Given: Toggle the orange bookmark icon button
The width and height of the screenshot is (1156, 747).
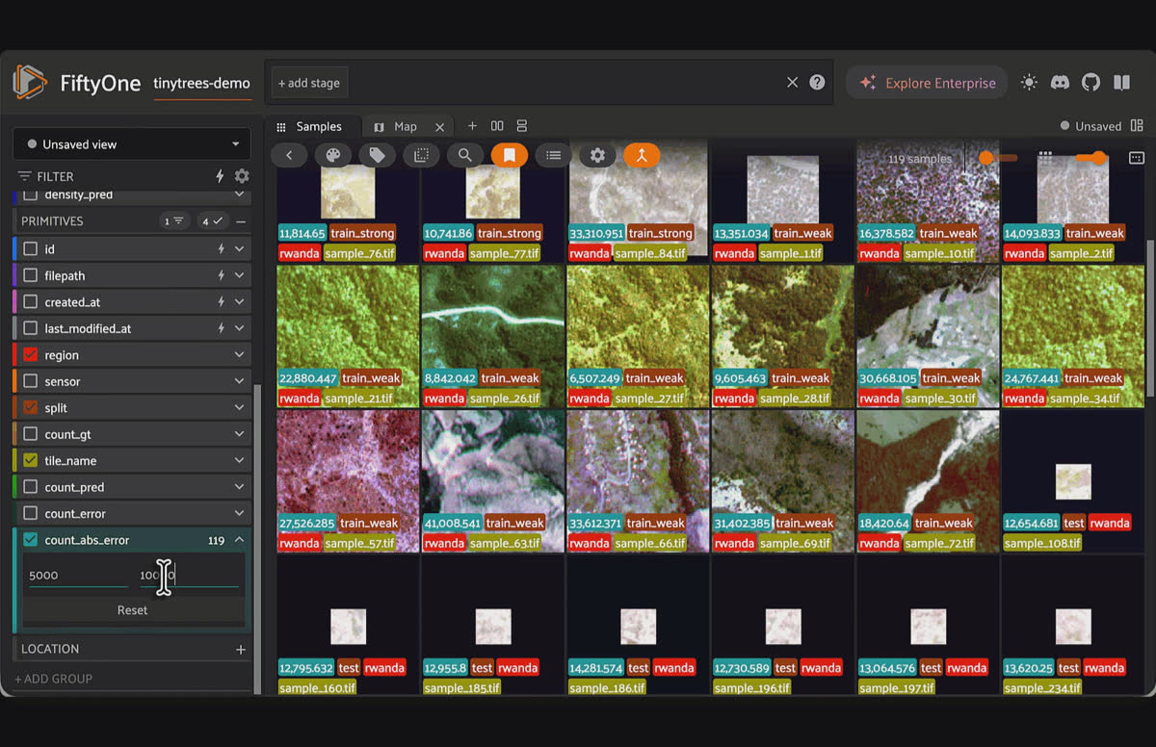Looking at the screenshot, I should coord(510,155).
